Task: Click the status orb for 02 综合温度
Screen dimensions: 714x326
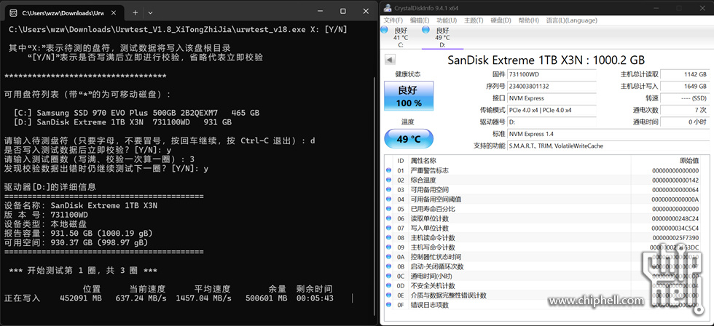Action: point(388,180)
